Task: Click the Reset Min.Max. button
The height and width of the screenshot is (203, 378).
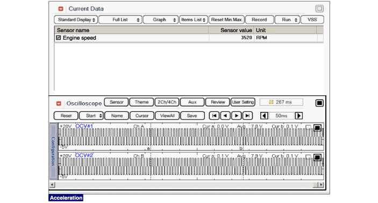Action: pyautogui.click(x=226, y=20)
